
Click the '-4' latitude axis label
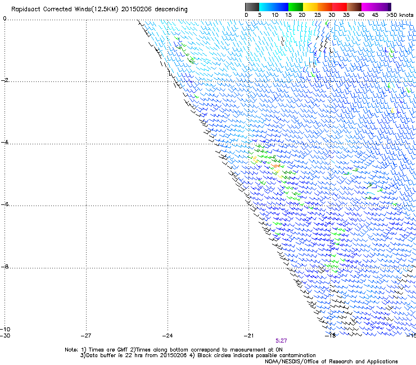4,142
